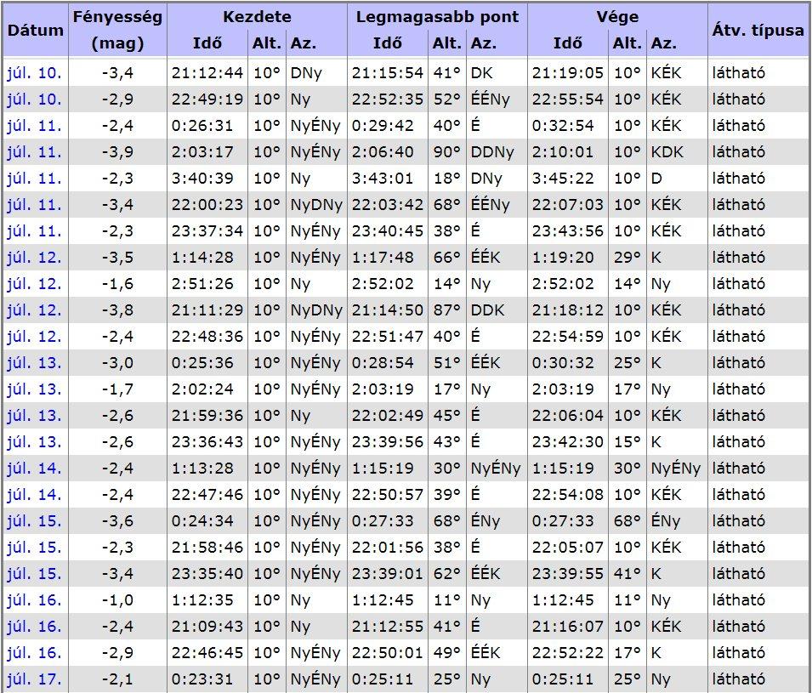
Task: Click the 90° altitude cell
Action: pos(447,152)
